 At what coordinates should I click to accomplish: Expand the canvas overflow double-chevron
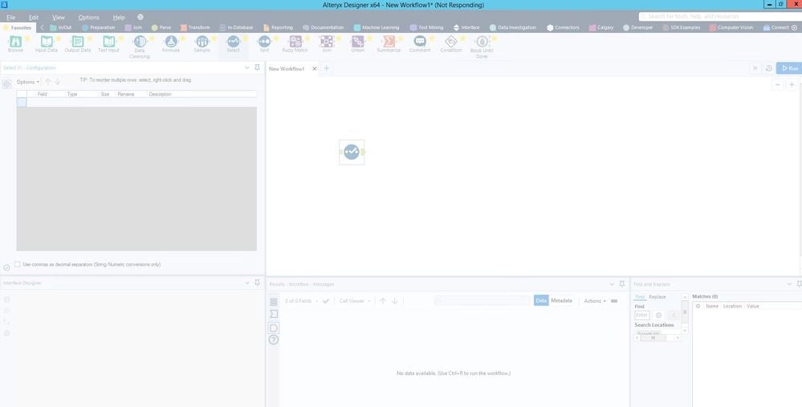coord(755,68)
